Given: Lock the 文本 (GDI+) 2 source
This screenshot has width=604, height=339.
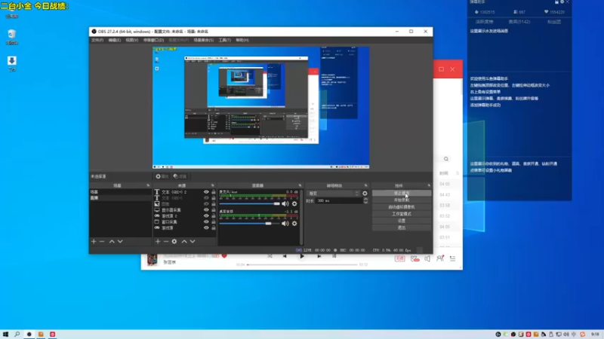Looking at the screenshot, I should point(214,192).
